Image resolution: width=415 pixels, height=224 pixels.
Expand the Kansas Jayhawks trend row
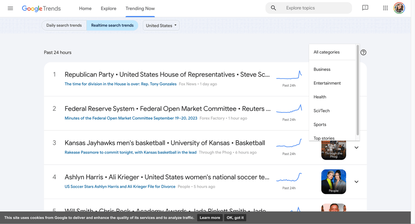[357, 147]
